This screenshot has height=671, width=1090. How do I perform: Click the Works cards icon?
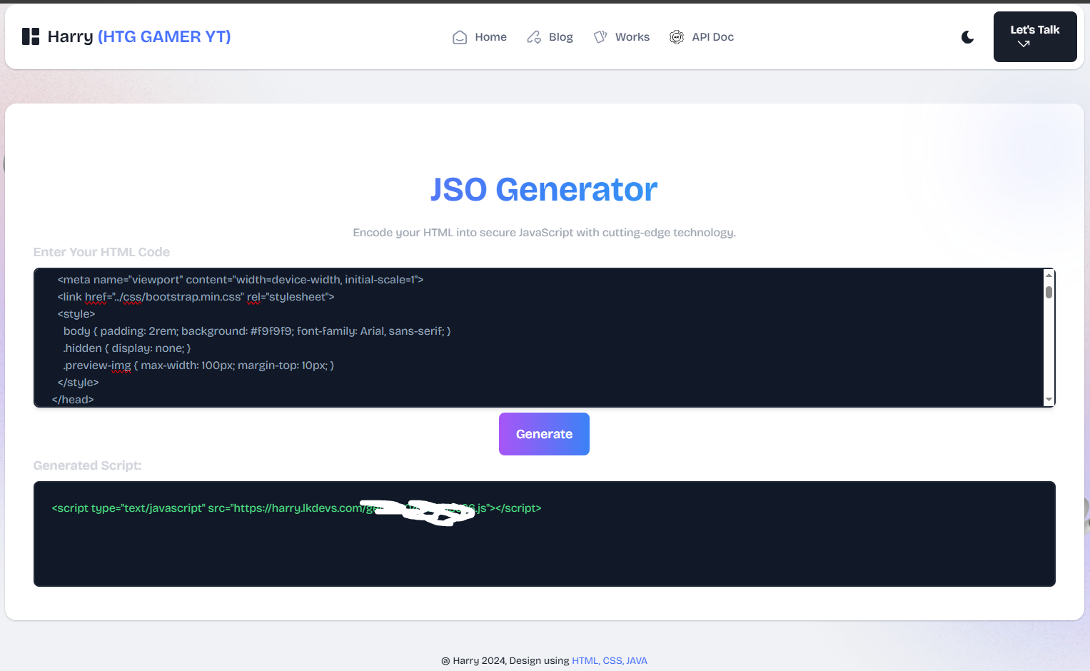[600, 37]
